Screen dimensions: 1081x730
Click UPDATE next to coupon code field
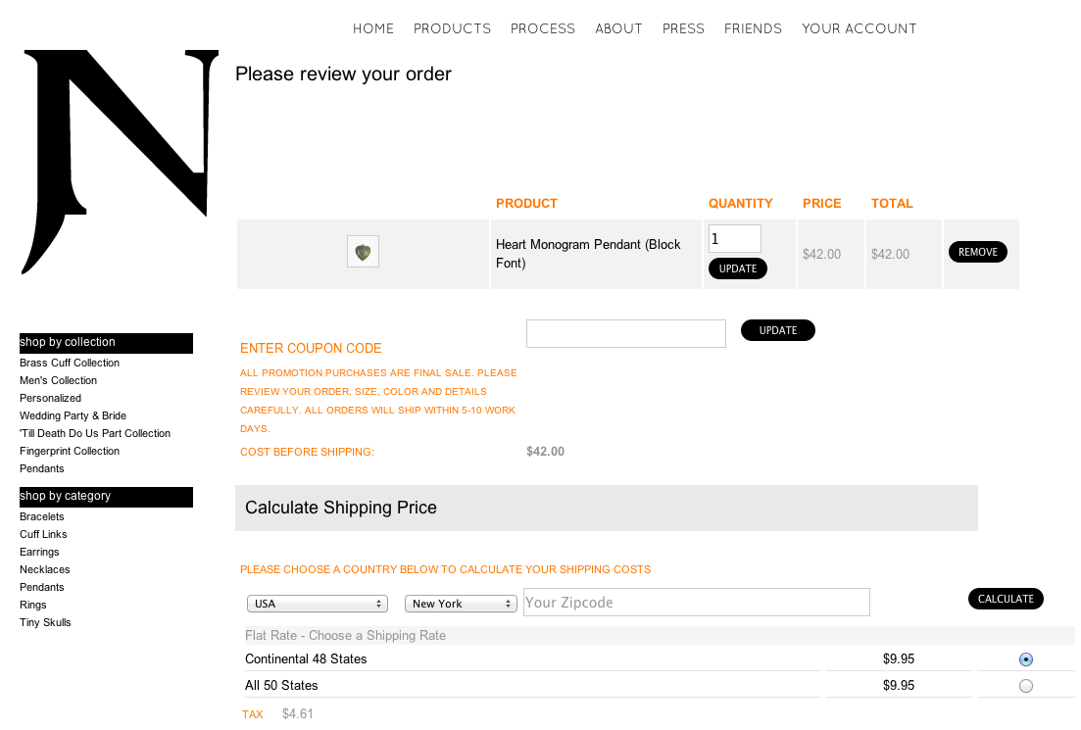(x=777, y=330)
